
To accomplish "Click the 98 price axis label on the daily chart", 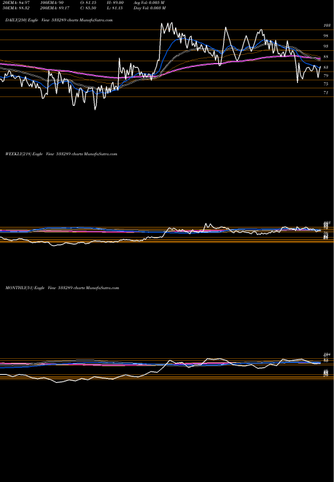I will (326, 36).
